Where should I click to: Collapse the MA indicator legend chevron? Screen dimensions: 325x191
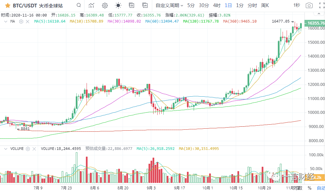tap(5, 21)
